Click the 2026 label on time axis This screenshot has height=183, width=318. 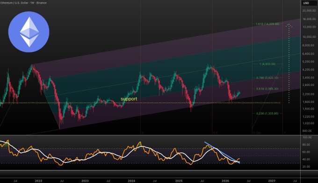pyautogui.click(x=225, y=181)
